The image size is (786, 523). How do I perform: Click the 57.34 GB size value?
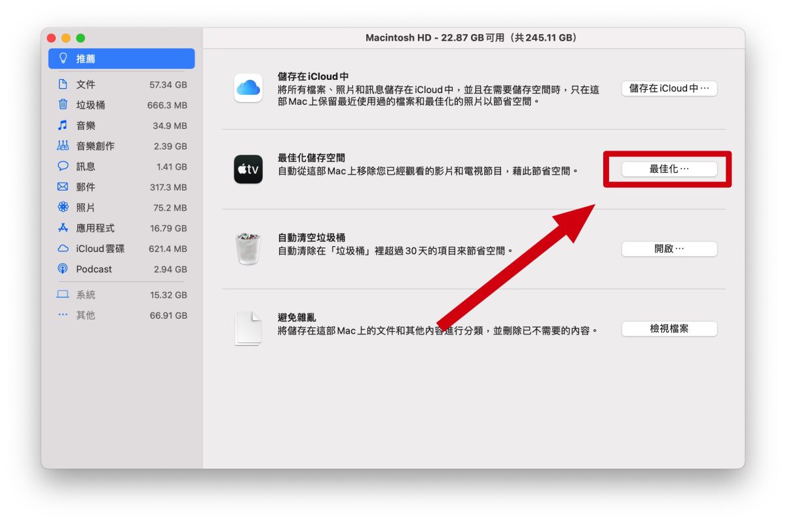[168, 84]
